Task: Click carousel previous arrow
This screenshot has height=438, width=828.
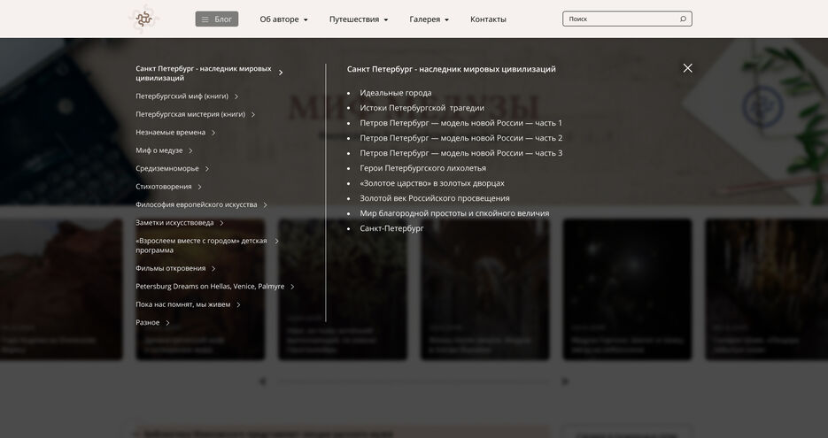Action: [262, 381]
